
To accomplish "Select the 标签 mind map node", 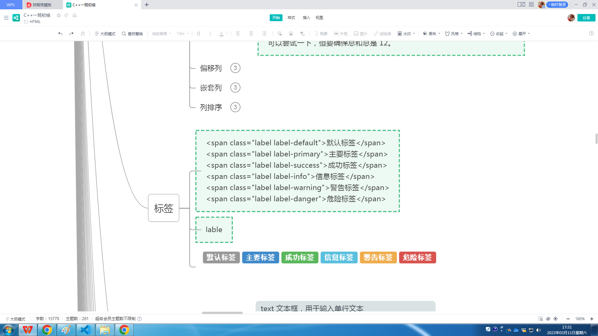I will pos(164,208).
